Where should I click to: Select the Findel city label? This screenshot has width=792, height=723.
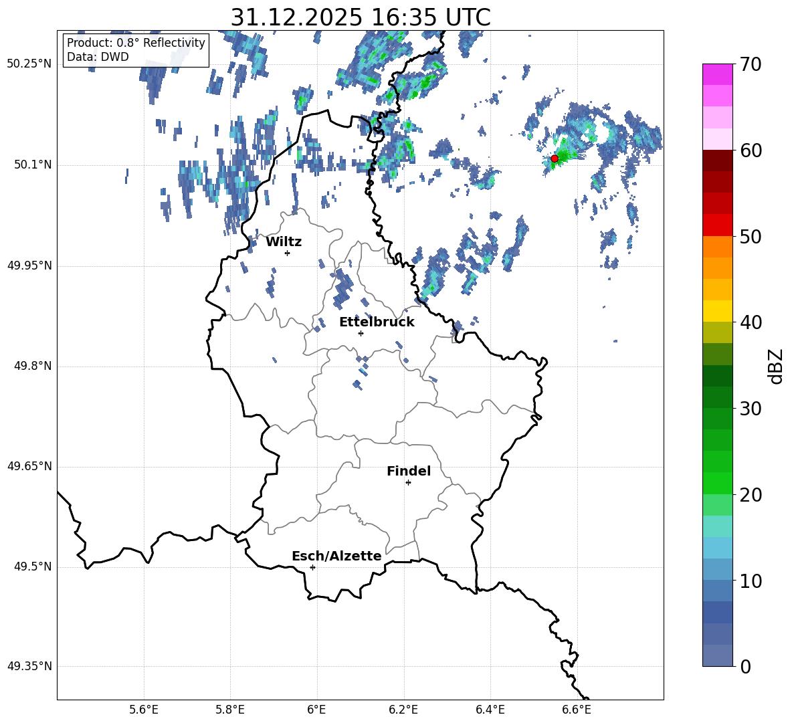(409, 471)
